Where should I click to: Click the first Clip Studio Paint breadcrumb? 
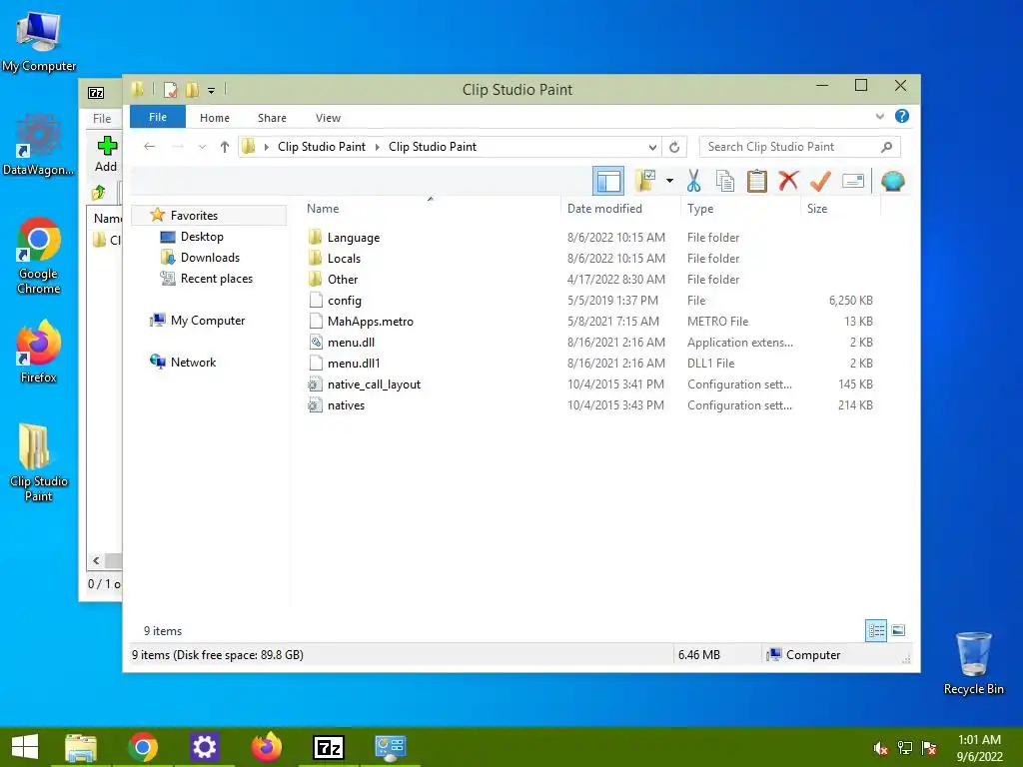(x=322, y=147)
